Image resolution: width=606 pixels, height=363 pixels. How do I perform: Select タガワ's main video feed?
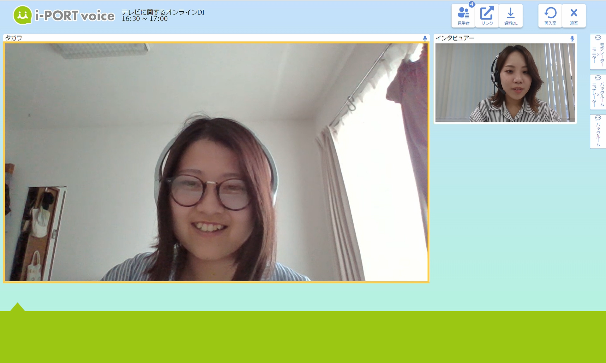coord(216,162)
